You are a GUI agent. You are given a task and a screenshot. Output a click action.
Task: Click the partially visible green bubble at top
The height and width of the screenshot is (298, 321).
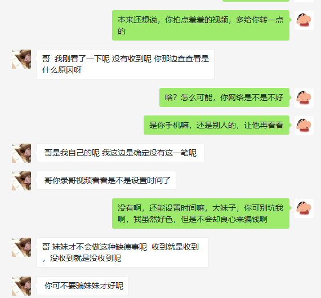[256, 1]
